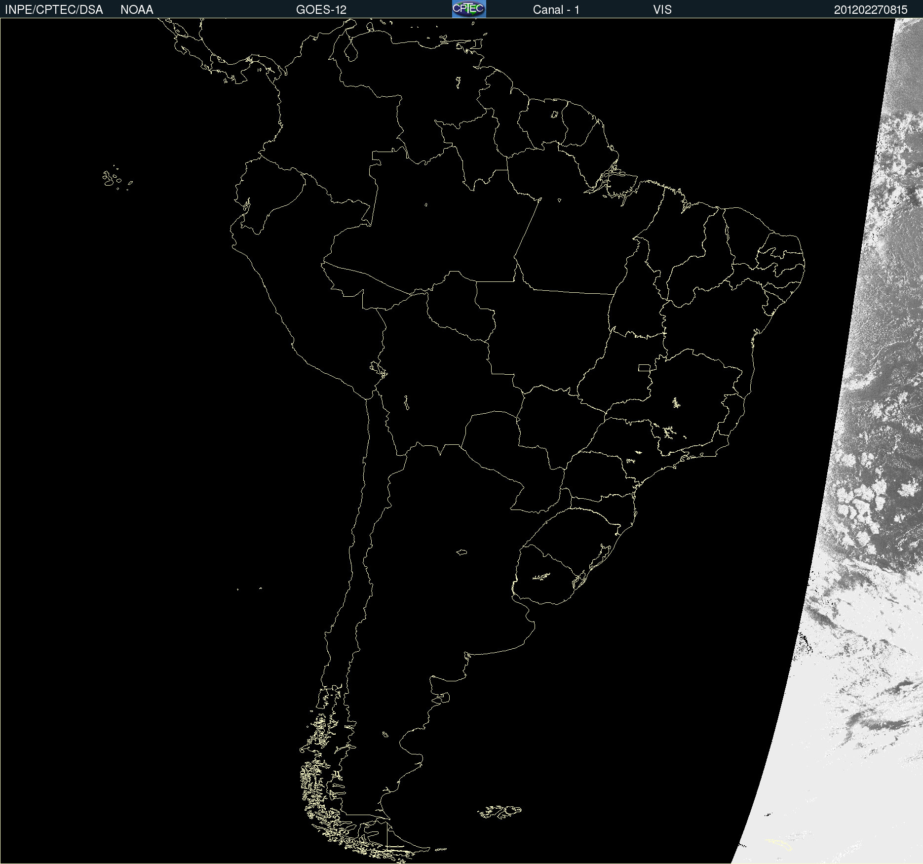
Task: Click the 'Canal - 1' label
Action: coord(556,10)
